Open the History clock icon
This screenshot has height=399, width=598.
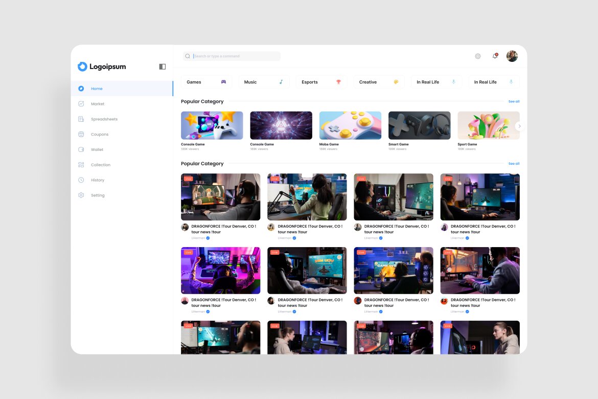point(82,180)
